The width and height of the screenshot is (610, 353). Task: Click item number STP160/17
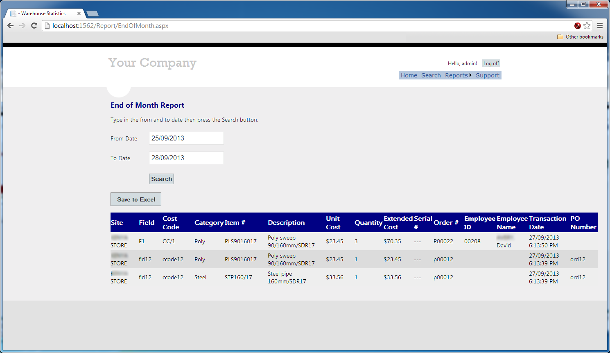[x=238, y=277]
